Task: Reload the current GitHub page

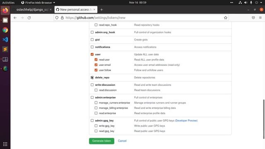Action: click(x=29, y=18)
